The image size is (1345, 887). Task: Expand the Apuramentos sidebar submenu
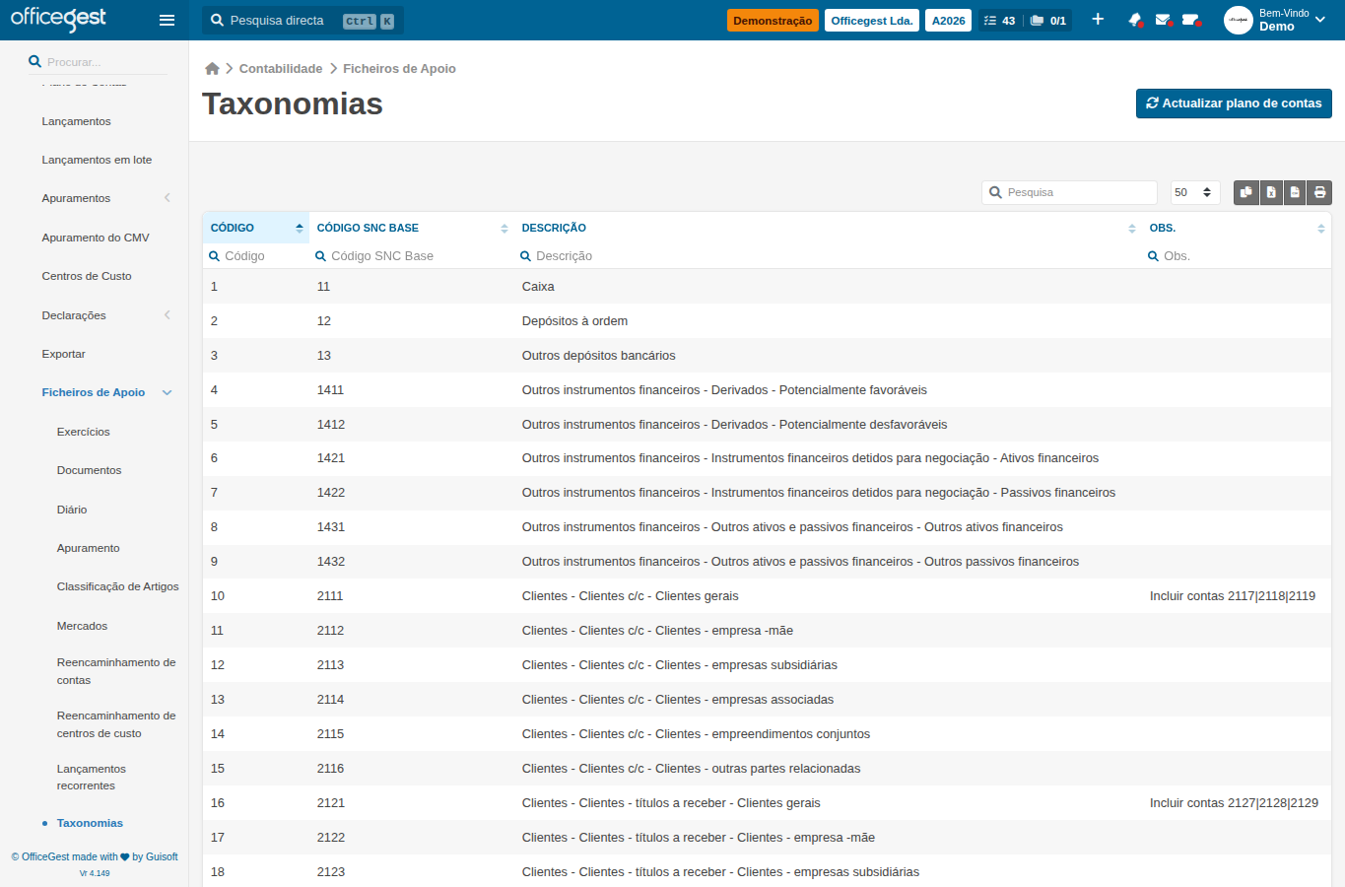click(x=168, y=198)
